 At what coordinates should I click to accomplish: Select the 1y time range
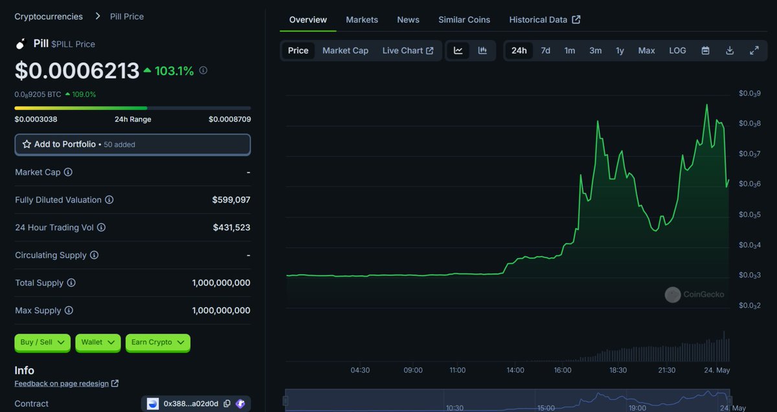[x=620, y=50]
